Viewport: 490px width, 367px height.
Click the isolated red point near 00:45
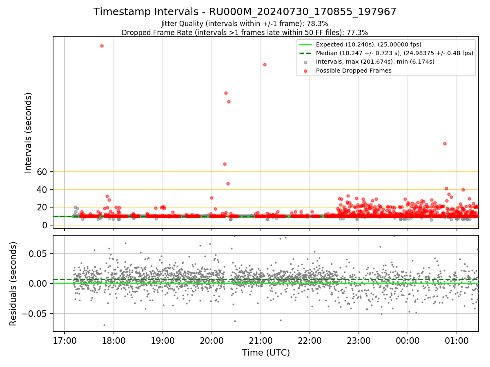(x=445, y=144)
